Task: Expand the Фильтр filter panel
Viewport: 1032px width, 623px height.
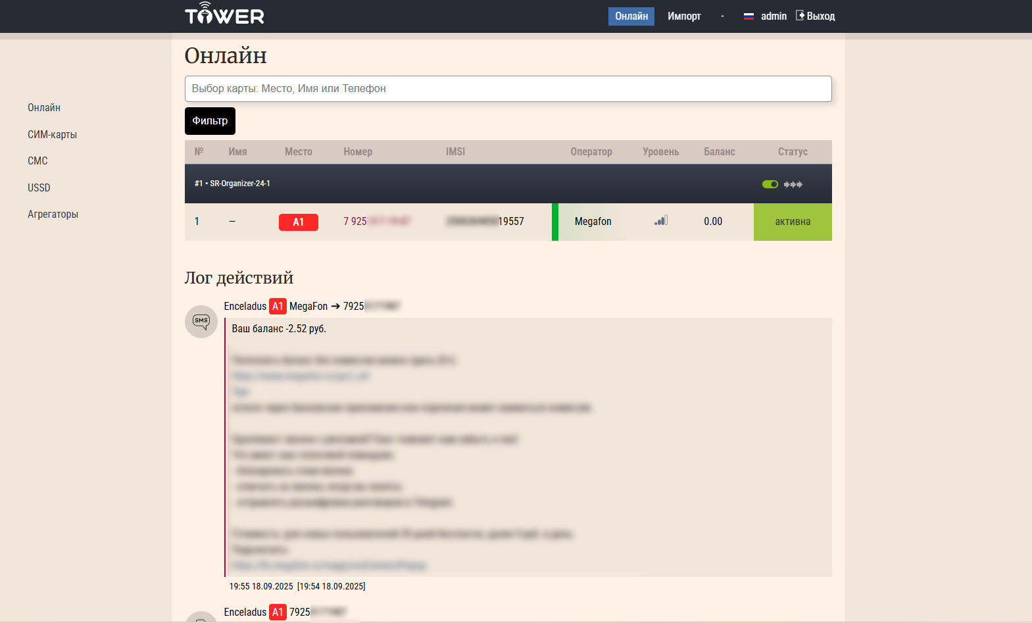Action: [x=210, y=121]
